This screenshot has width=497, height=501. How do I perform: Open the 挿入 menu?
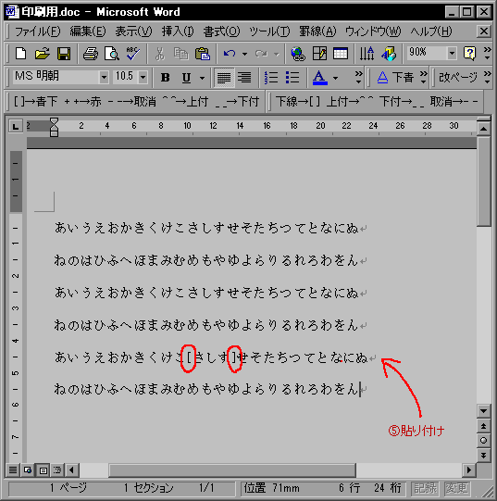178,31
